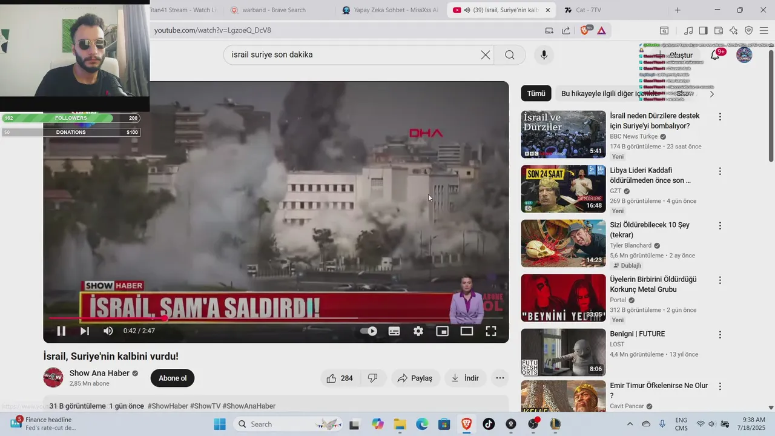Subscribe with the Abone ol button
Image resolution: width=775 pixels, height=436 pixels.
(x=173, y=378)
